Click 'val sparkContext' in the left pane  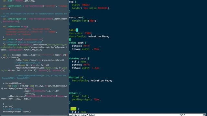coord(12,6)
